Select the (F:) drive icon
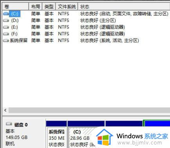Screen dimensions: 170x148 coord(6,34)
